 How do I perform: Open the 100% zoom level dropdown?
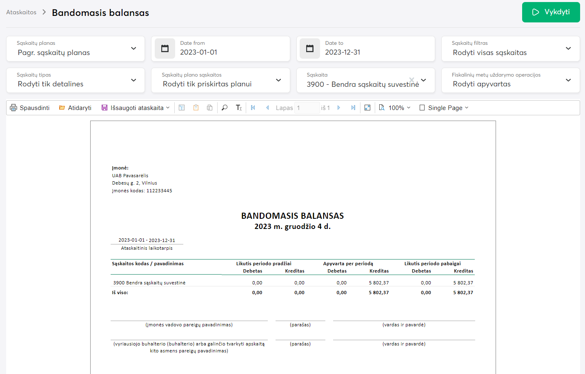(395, 108)
